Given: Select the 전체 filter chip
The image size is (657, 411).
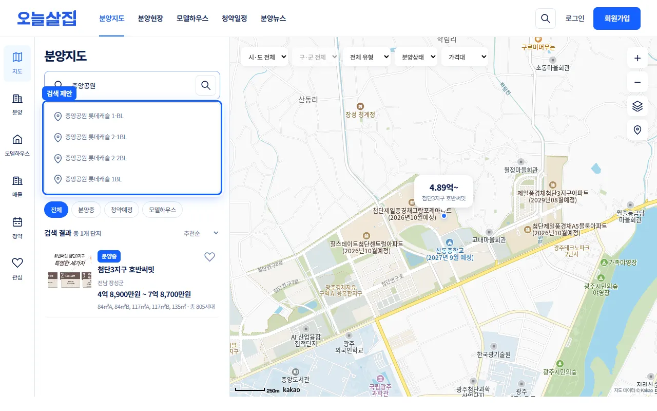Looking at the screenshot, I should pos(56,210).
